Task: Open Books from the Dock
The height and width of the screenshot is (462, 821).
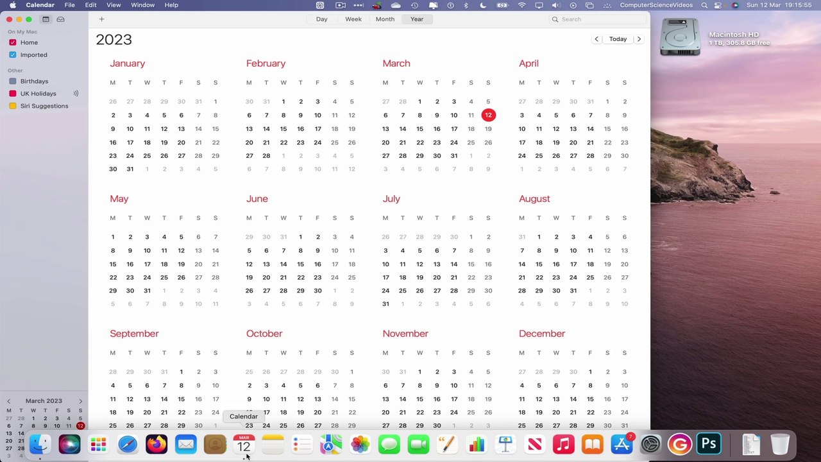Action: click(593, 444)
